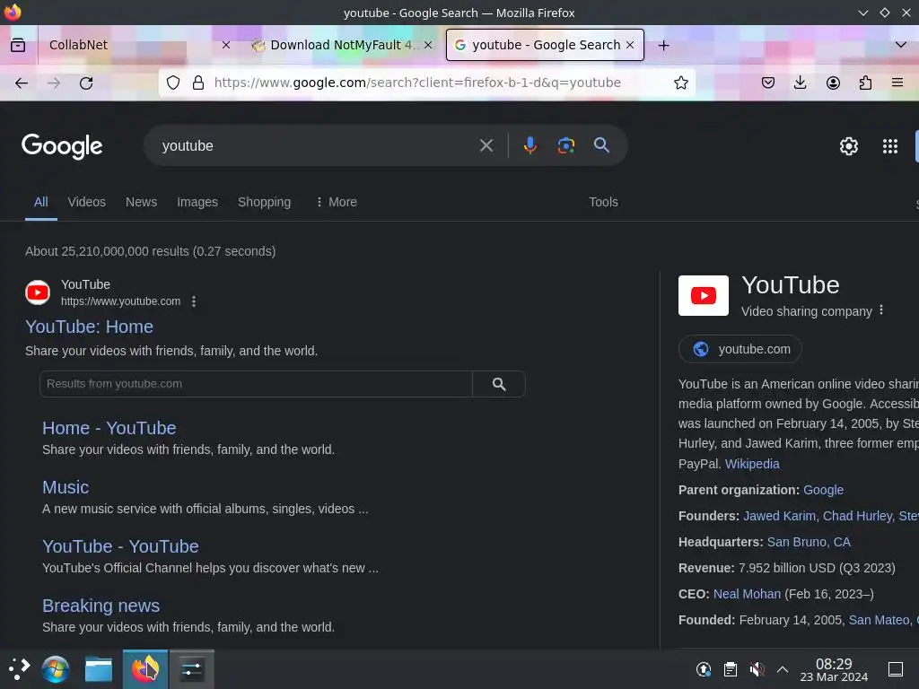This screenshot has width=919, height=689.
Task: Select the Videos results tab
Action: point(87,202)
